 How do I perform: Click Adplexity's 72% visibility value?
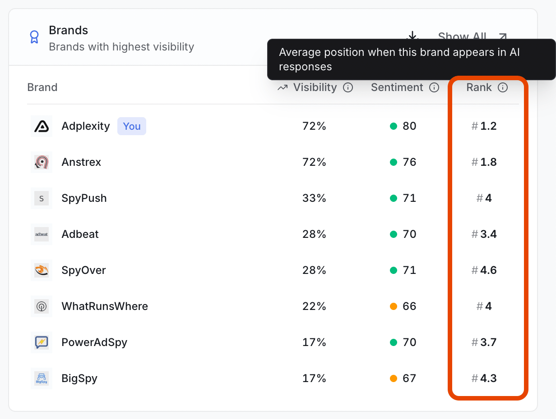tap(314, 126)
